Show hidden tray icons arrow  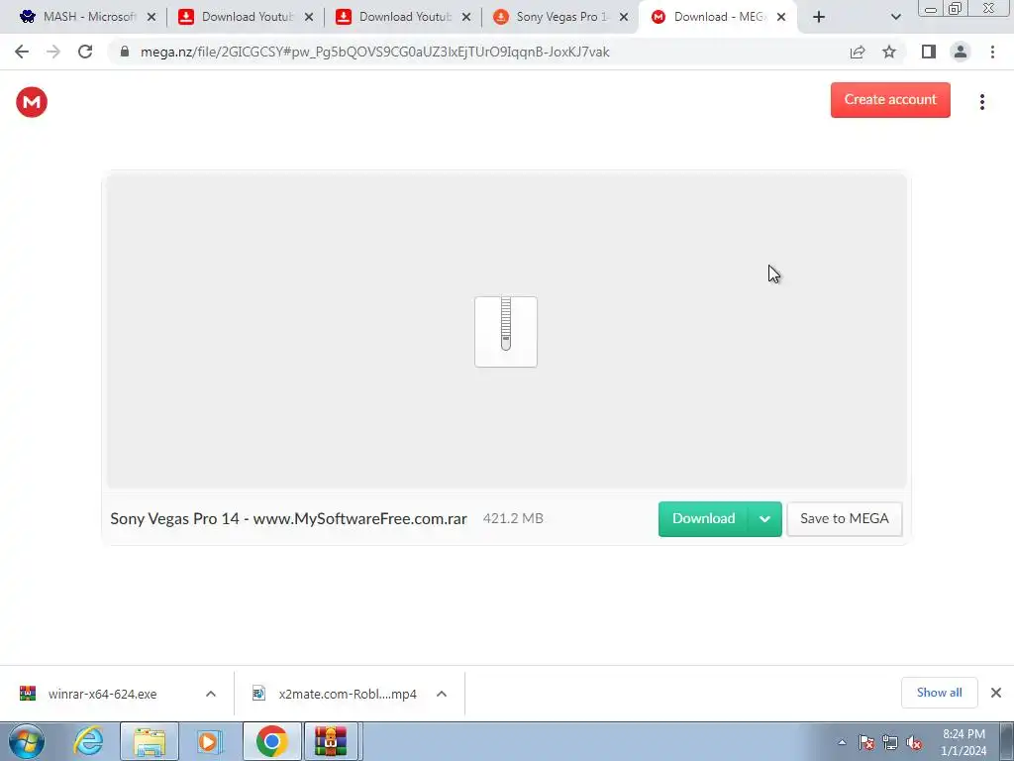842,742
